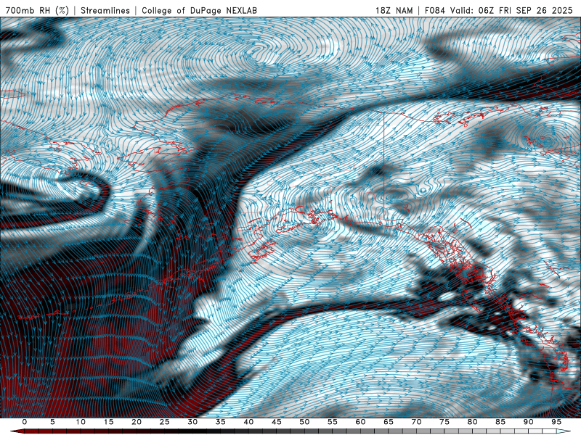
Task: Click the '0' value on the color scale
Action: coord(25,422)
